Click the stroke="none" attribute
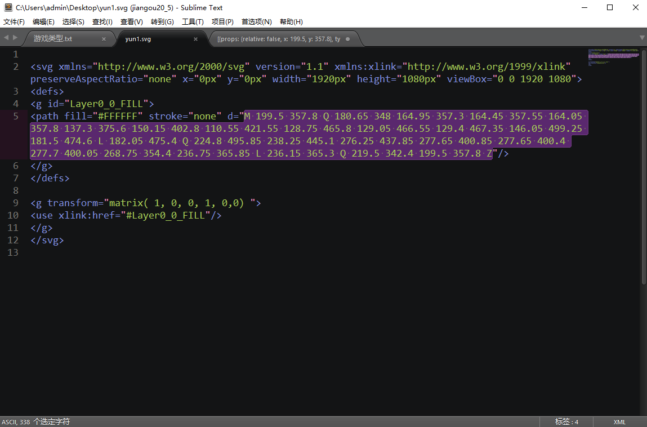Screen dimensions: 647x427 (185, 116)
